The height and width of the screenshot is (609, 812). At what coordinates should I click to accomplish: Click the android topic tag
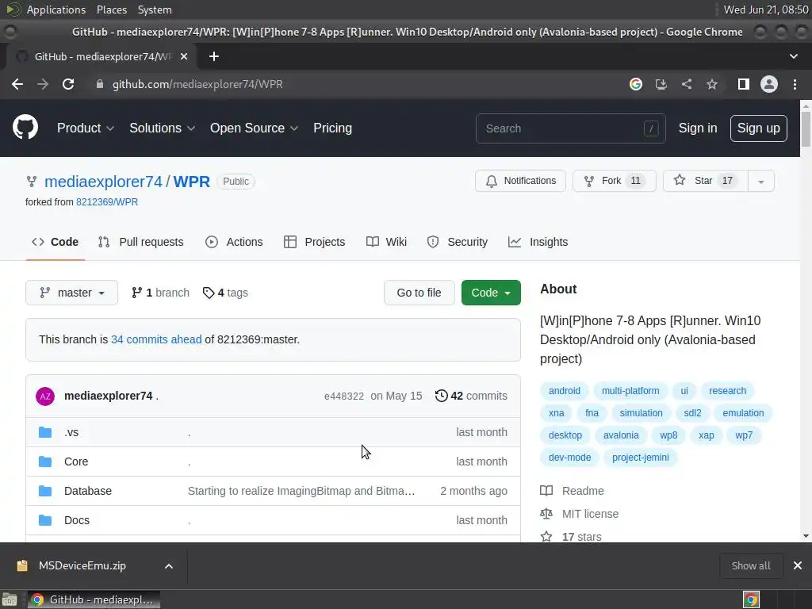pyautogui.click(x=565, y=390)
